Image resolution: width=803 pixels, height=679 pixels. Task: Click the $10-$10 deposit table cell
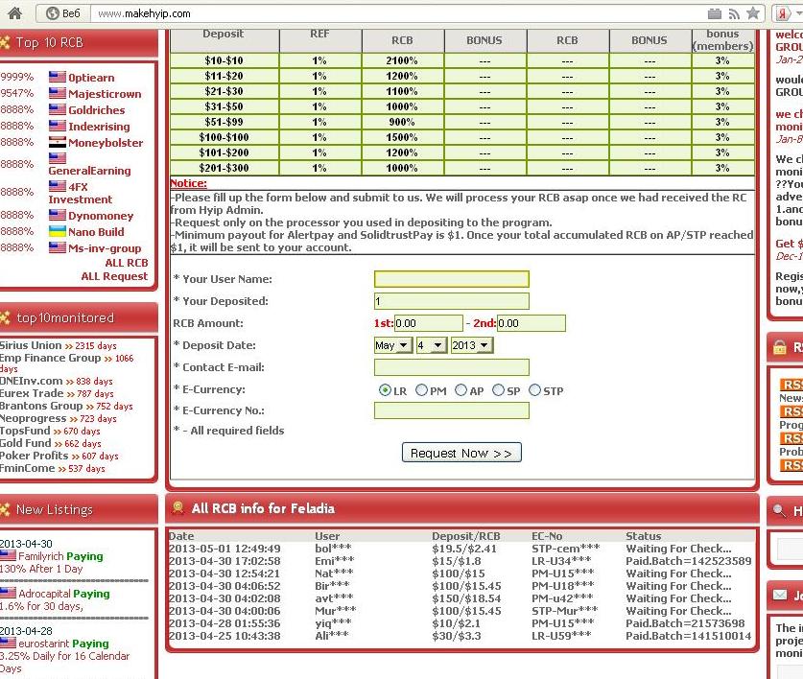(x=224, y=60)
